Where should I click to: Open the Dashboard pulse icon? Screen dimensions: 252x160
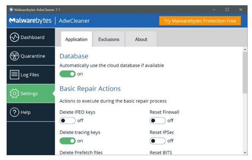[14, 37]
